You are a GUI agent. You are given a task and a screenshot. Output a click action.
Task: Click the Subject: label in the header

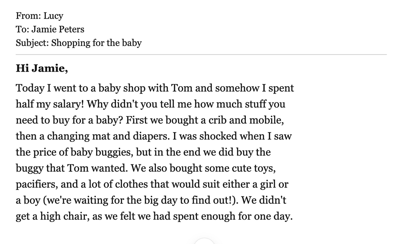[32, 43]
